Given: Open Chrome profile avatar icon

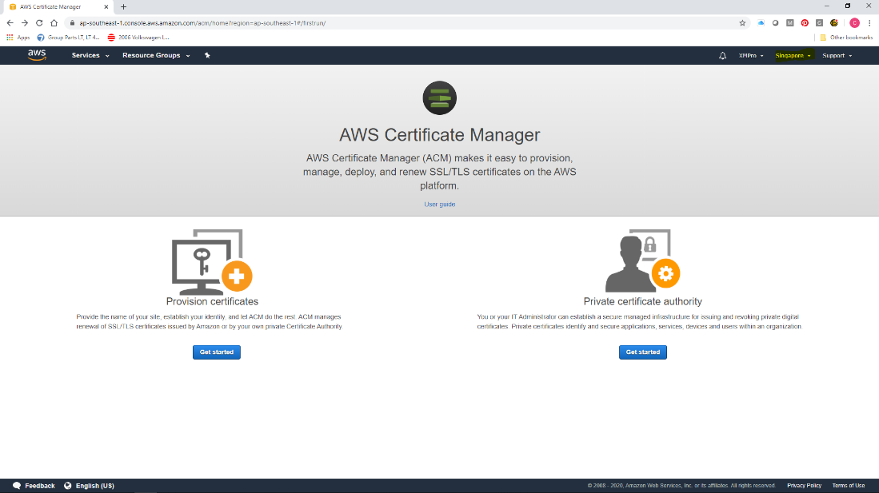Looking at the screenshot, I should point(854,23).
